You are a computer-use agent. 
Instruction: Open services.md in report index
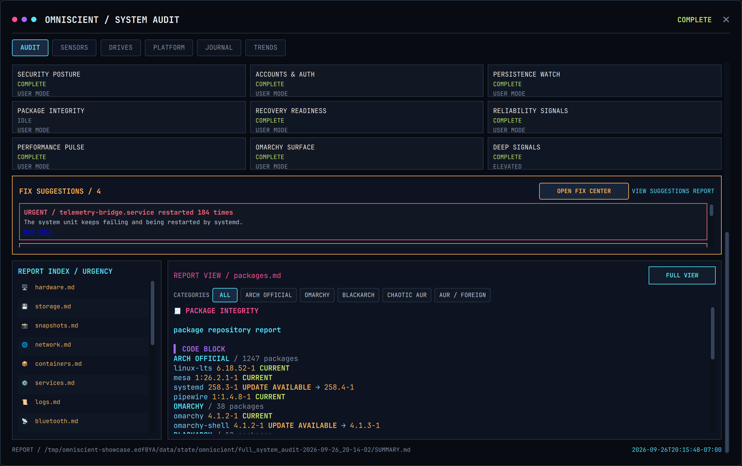[84, 383]
